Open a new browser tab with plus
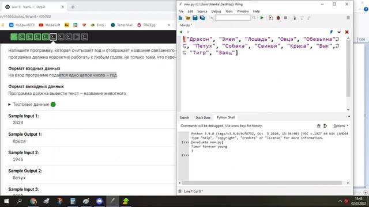369x207 pixels. (73, 7)
